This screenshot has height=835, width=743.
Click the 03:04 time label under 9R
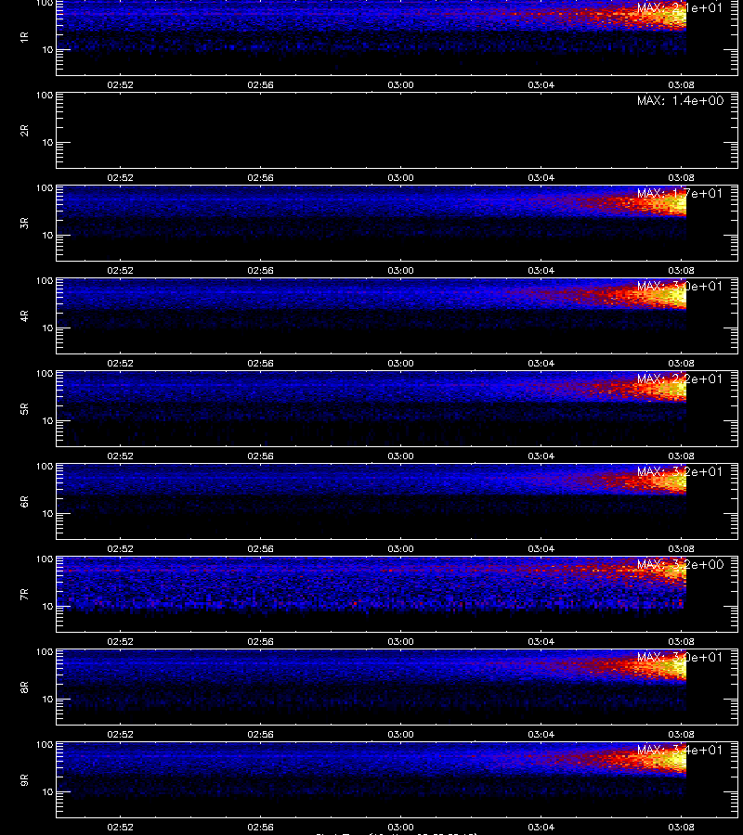(x=541, y=827)
